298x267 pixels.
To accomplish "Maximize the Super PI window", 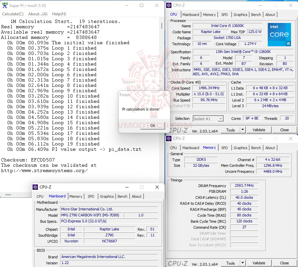I will pyautogui.click(x=142, y=5).
